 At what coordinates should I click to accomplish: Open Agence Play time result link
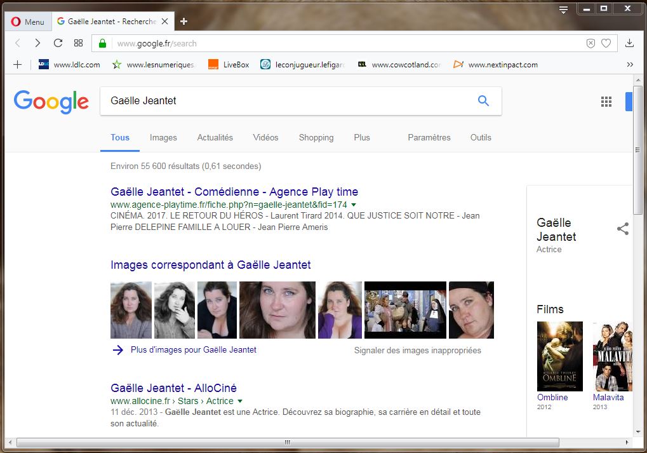coord(234,192)
